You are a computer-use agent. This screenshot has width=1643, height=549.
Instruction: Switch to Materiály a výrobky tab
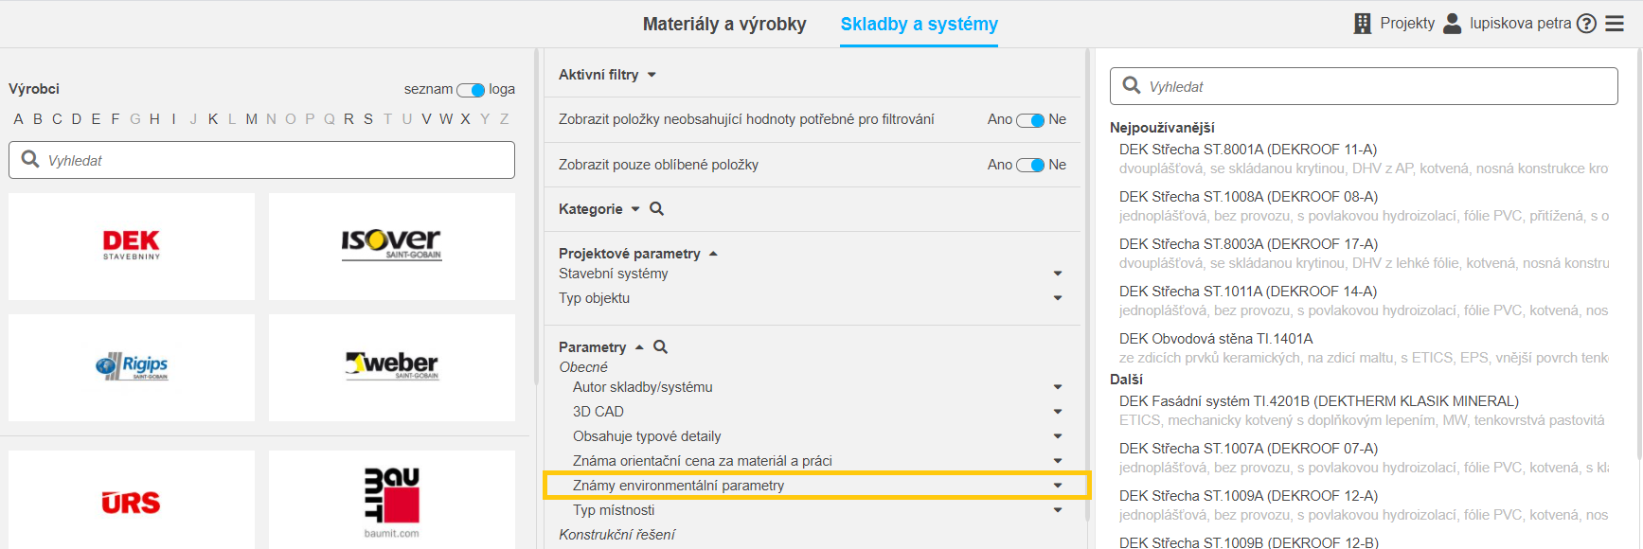click(x=724, y=25)
